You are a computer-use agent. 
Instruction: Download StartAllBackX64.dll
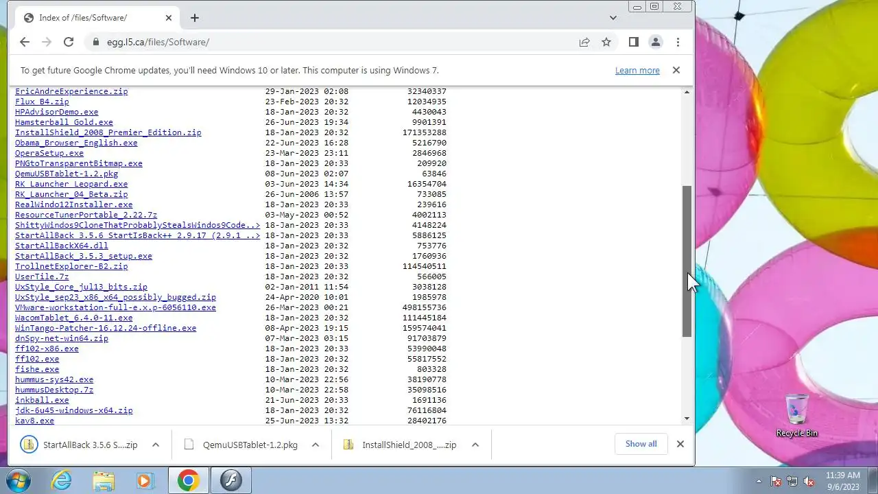coord(62,246)
